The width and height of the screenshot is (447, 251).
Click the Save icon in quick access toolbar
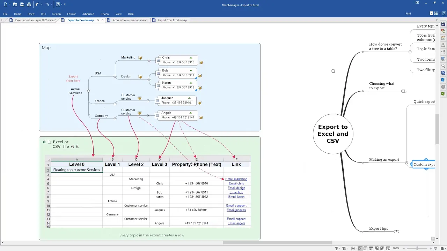(x=22, y=4)
